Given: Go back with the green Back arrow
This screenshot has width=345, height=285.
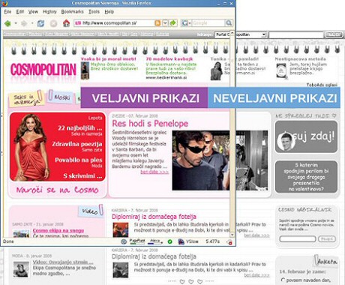Looking at the screenshot, I should (x=7, y=23).
